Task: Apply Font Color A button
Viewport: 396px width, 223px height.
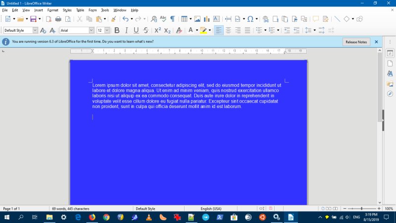Action: 191,30
